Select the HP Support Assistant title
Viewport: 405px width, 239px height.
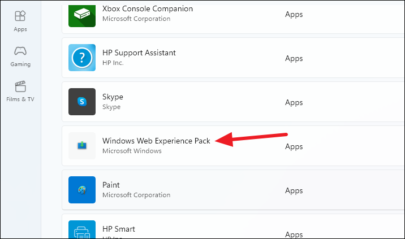coord(139,53)
